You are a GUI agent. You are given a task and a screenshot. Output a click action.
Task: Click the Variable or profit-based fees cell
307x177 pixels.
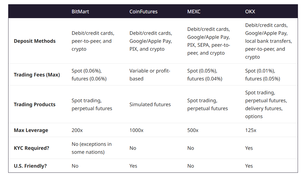(x=150, y=75)
